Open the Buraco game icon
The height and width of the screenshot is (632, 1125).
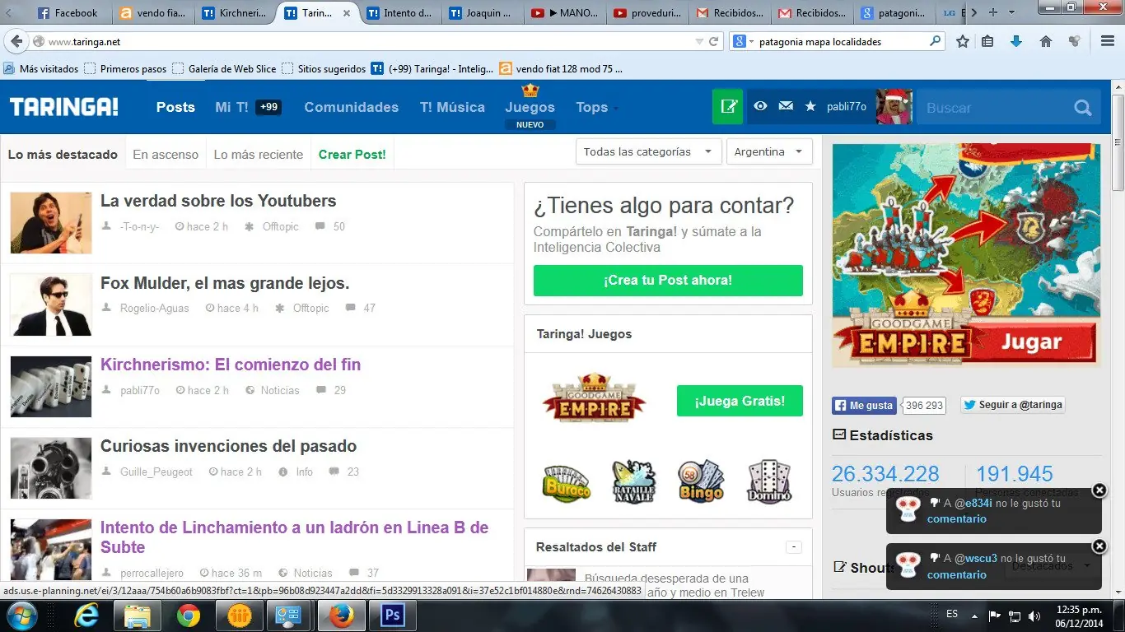[x=567, y=482]
